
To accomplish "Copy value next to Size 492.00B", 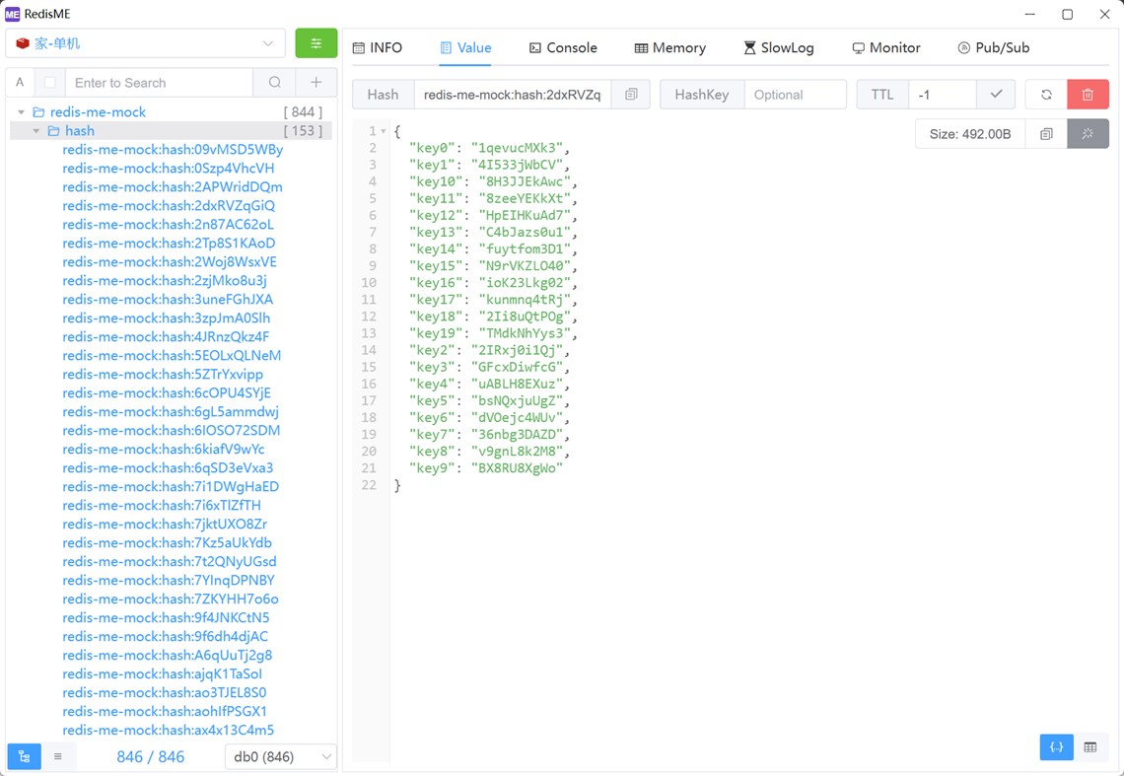I will (x=1046, y=134).
